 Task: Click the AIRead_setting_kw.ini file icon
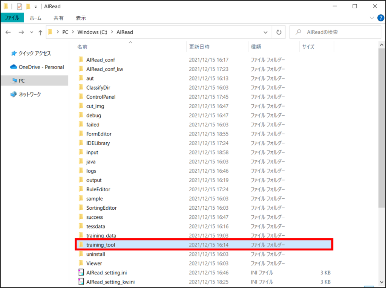click(x=81, y=281)
